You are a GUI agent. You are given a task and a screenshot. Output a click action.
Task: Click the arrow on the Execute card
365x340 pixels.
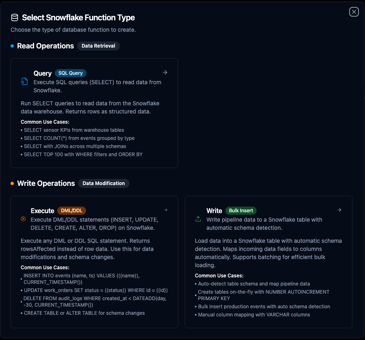coord(166,210)
